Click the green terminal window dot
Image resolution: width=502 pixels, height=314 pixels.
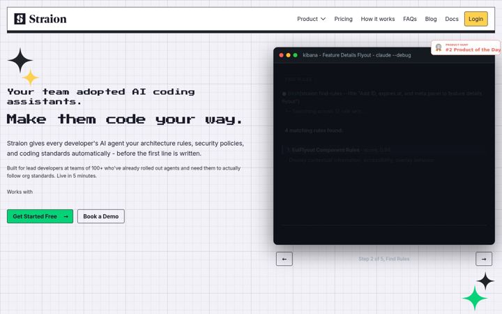click(x=295, y=55)
